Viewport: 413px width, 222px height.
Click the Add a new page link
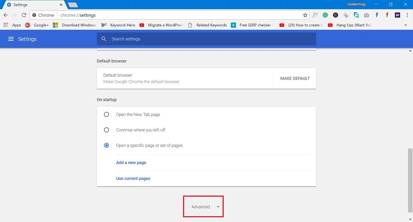(x=131, y=163)
